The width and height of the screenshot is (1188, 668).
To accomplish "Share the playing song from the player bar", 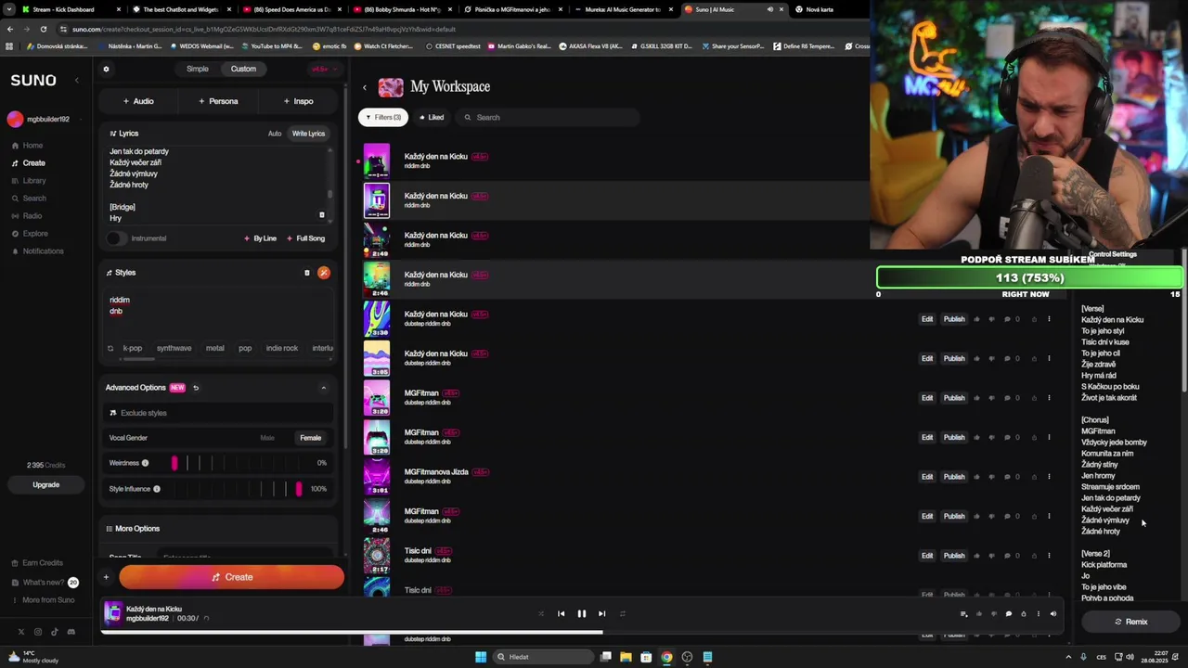I will point(1024,614).
